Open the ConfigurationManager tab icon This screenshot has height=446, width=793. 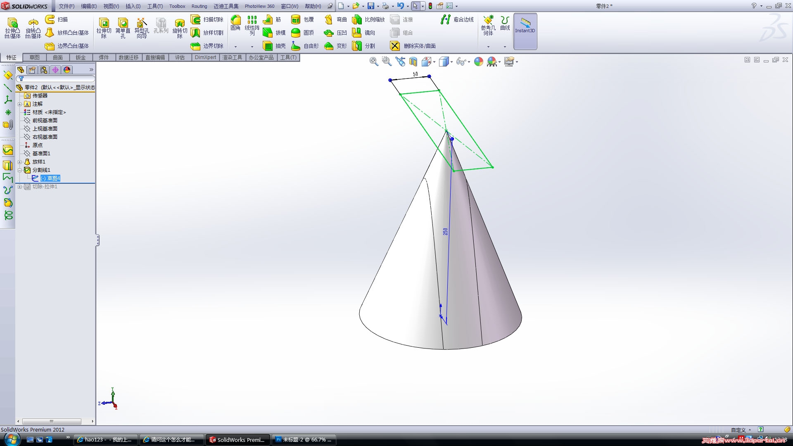(44, 70)
